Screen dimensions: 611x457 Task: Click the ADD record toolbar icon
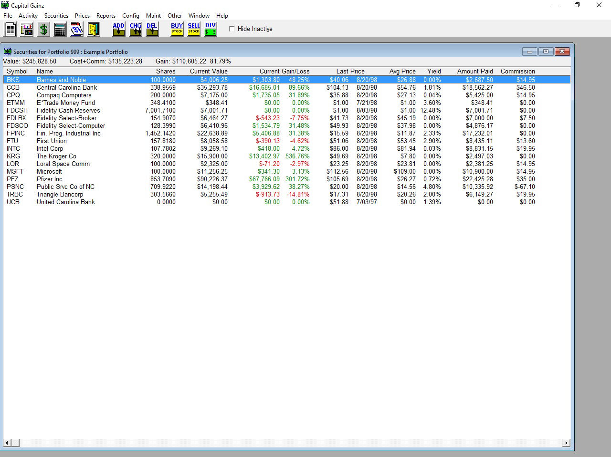pyautogui.click(x=118, y=29)
